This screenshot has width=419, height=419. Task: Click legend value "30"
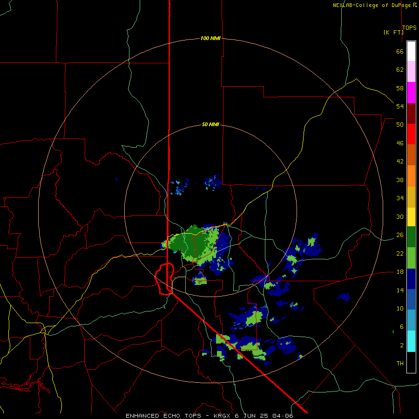(x=400, y=216)
